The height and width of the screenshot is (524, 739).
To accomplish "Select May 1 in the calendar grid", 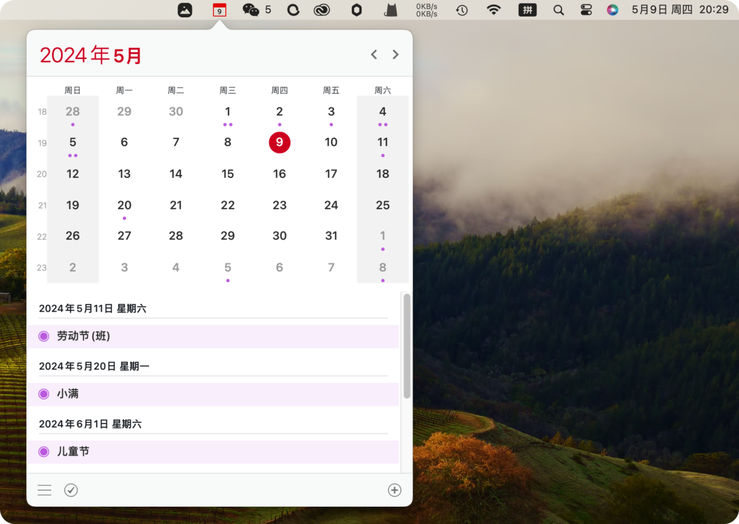I will (x=228, y=112).
